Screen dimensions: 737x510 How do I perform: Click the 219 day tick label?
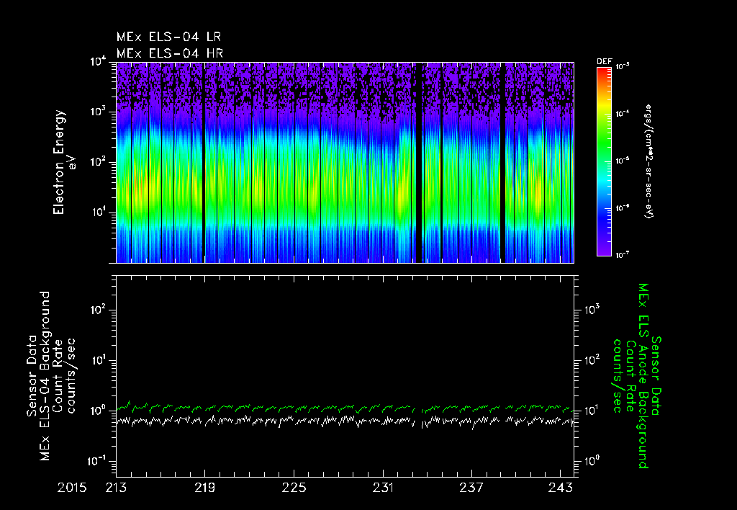pyautogui.click(x=205, y=488)
